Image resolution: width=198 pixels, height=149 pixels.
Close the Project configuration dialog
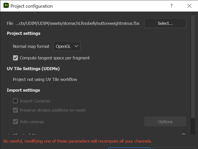click(x=189, y=6)
